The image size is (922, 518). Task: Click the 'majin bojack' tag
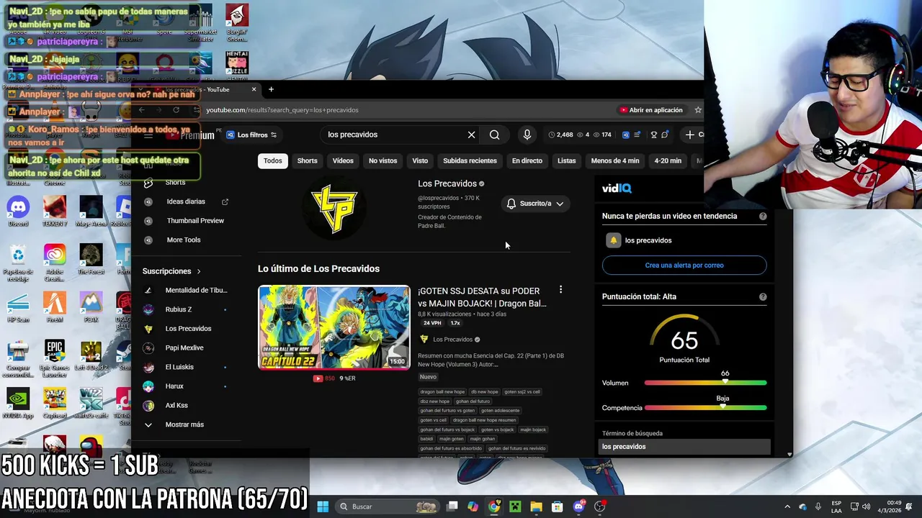[x=533, y=430]
